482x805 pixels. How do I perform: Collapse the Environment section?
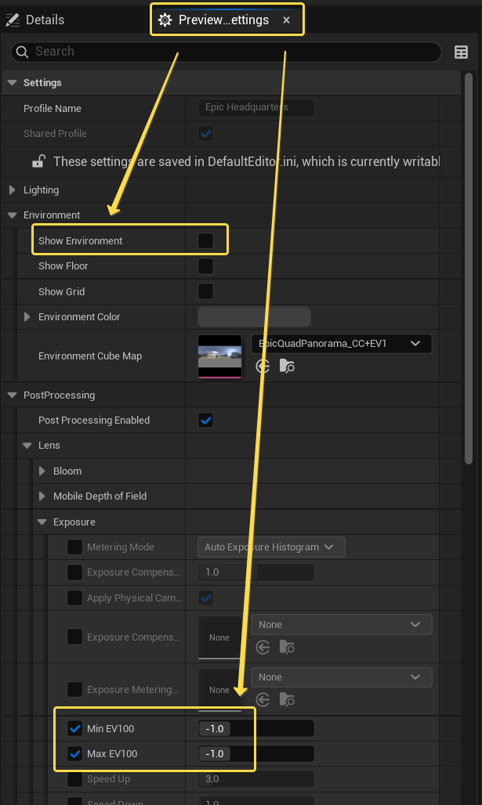(x=13, y=215)
